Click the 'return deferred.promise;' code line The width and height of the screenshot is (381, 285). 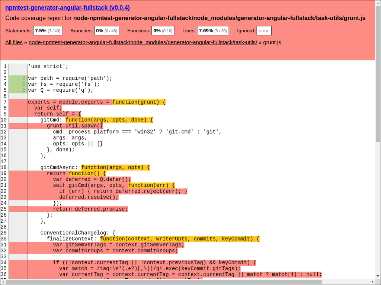click(90, 209)
